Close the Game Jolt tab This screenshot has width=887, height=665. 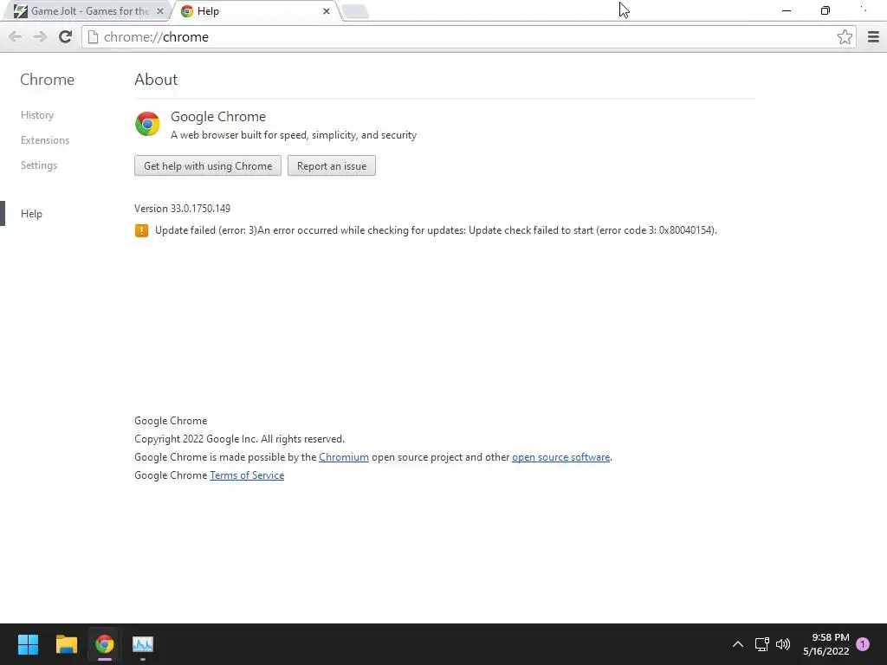160,10
